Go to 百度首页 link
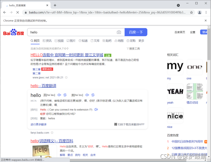This screenshot has width=211, height=162. pos(180,32)
